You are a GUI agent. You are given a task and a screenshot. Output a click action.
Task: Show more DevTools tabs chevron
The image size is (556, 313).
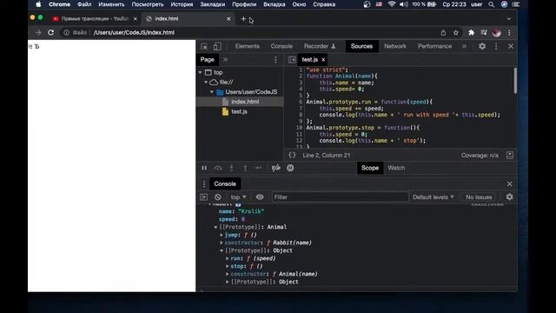tap(464, 46)
